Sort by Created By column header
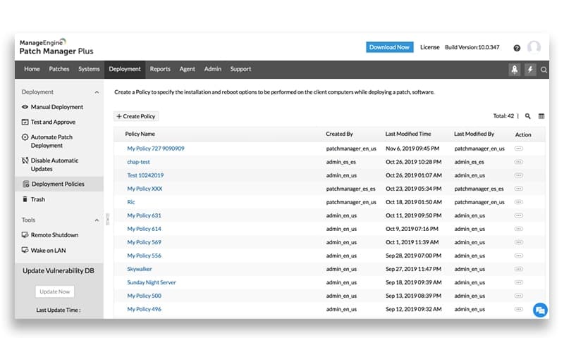 tap(339, 134)
